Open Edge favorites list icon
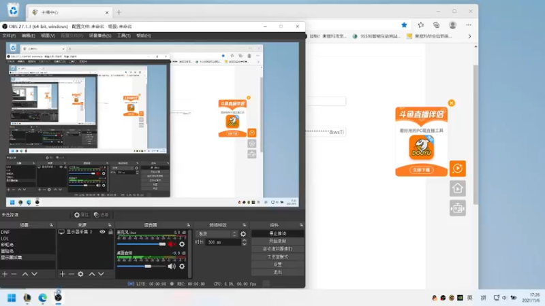Image resolution: width=545 pixels, height=306 pixels. [x=421, y=25]
